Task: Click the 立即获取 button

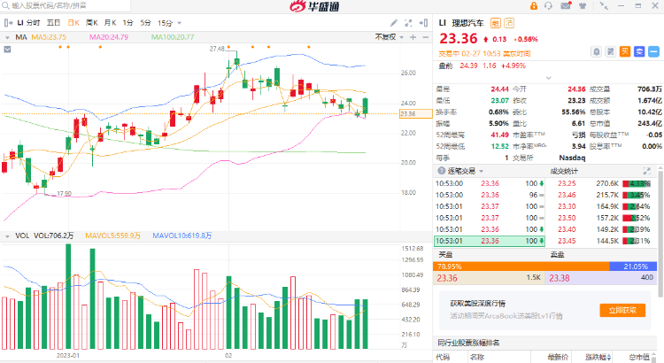Action: point(622,310)
